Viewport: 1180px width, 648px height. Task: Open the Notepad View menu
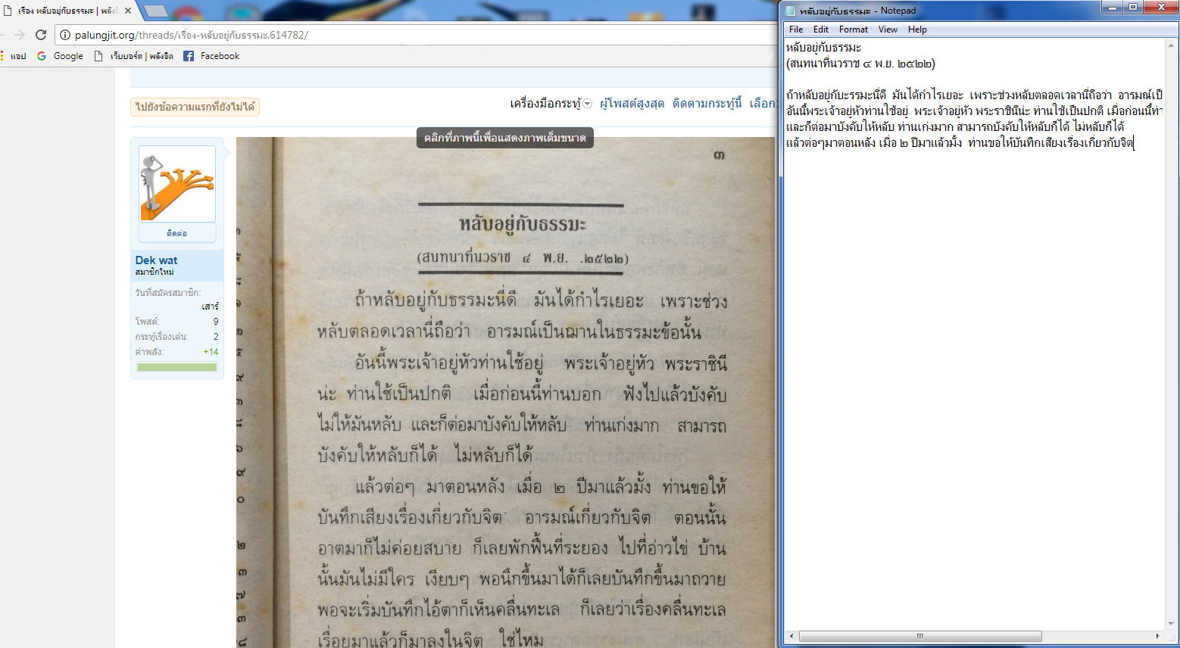click(x=888, y=30)
